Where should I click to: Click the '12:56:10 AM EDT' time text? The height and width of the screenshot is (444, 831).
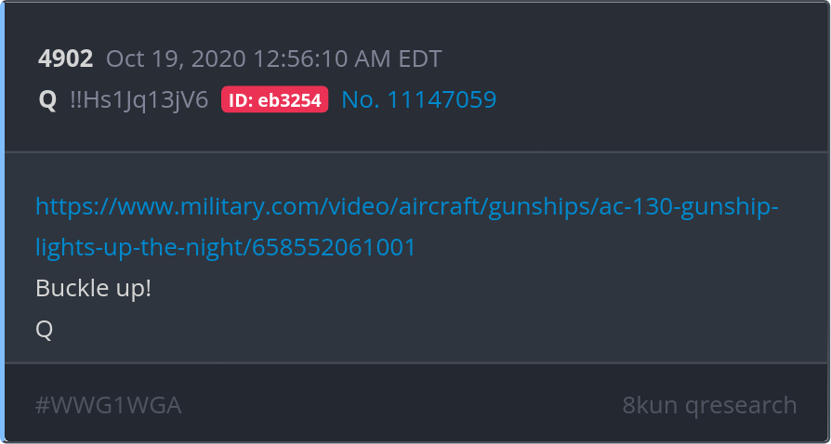click(x=348, y=59)
